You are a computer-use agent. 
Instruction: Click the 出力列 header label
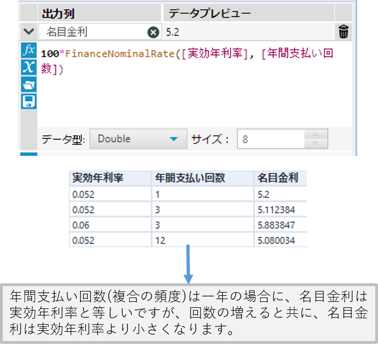(x=58, y=13)
